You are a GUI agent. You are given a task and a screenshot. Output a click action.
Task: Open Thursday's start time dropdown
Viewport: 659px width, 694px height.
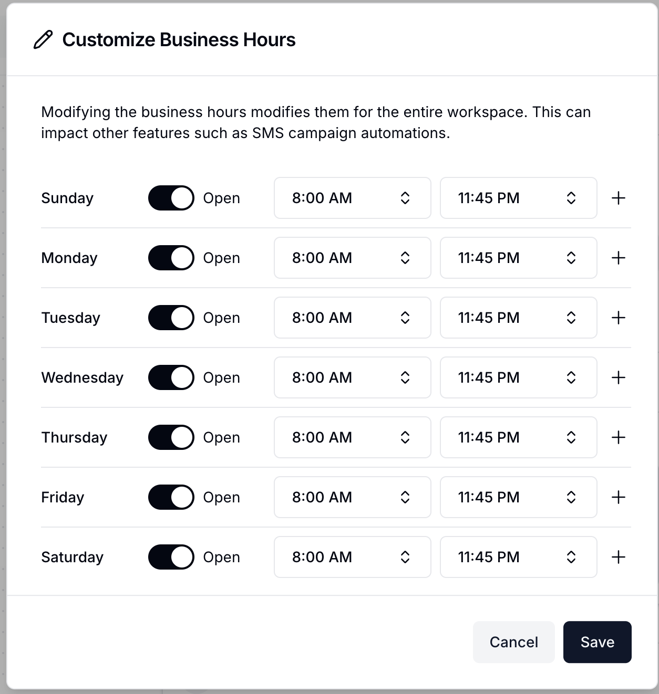(352, 437)
